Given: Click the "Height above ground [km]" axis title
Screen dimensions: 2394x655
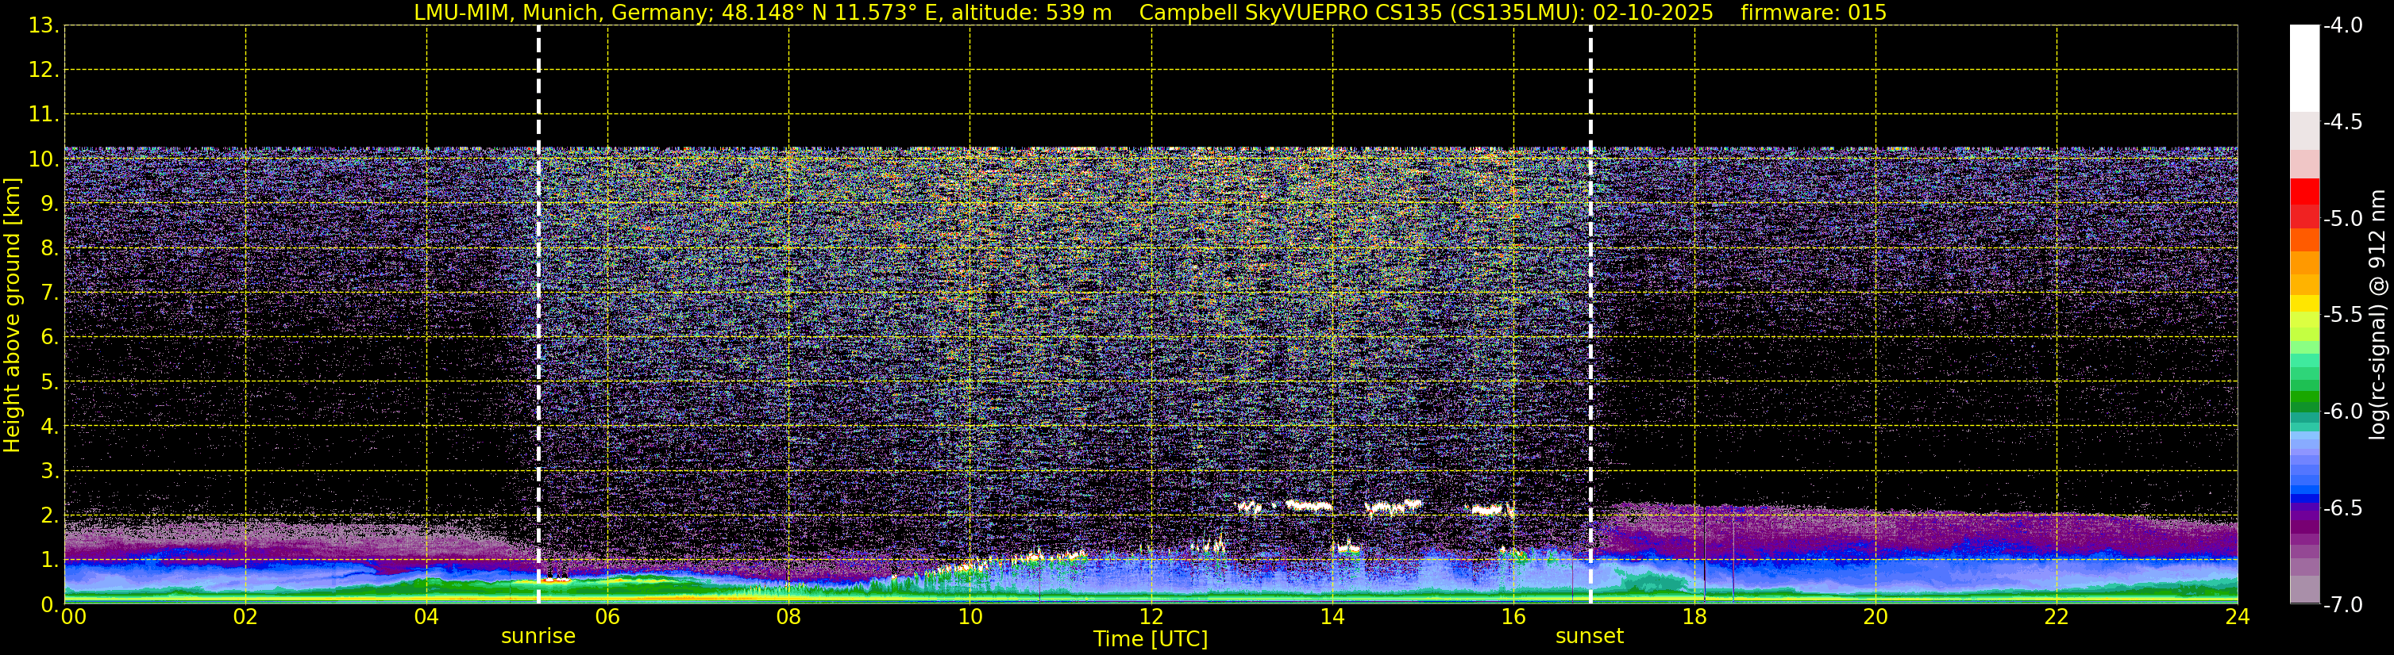Looking at the screenshot, I should point(12,316).
